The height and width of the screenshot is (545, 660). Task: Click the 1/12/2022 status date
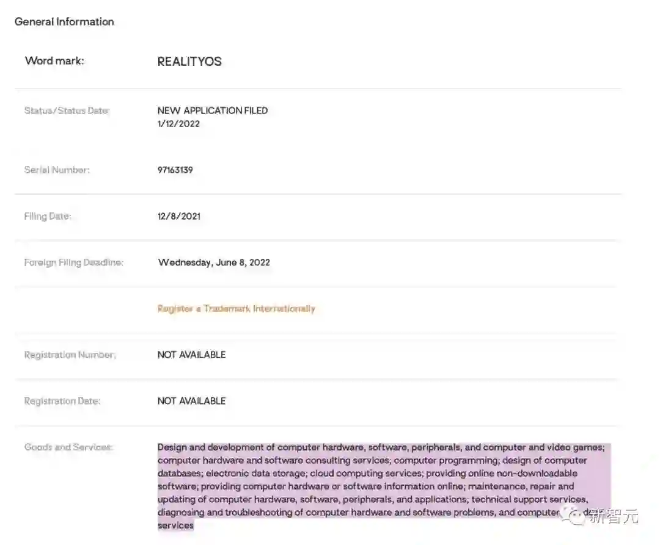pos(178,123)
